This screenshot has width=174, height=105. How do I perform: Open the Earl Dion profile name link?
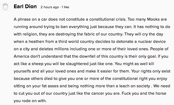click(x=25, y=7)
